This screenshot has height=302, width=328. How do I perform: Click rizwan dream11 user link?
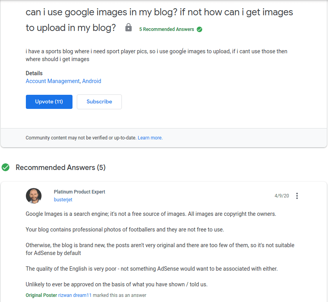(74, 295)
